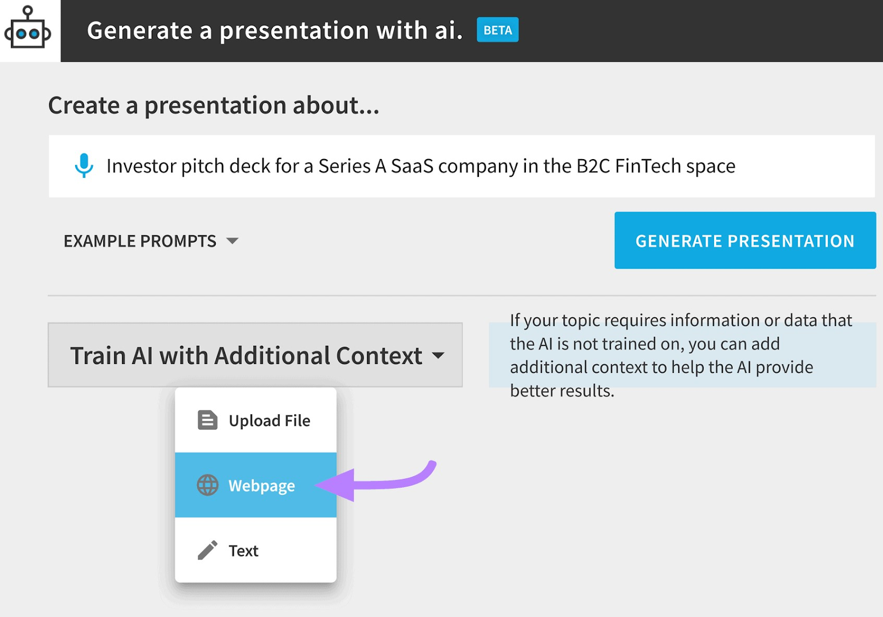The image size is (883, 617).
Task: Click the globe icon beside Webpage
Action: 208,486
